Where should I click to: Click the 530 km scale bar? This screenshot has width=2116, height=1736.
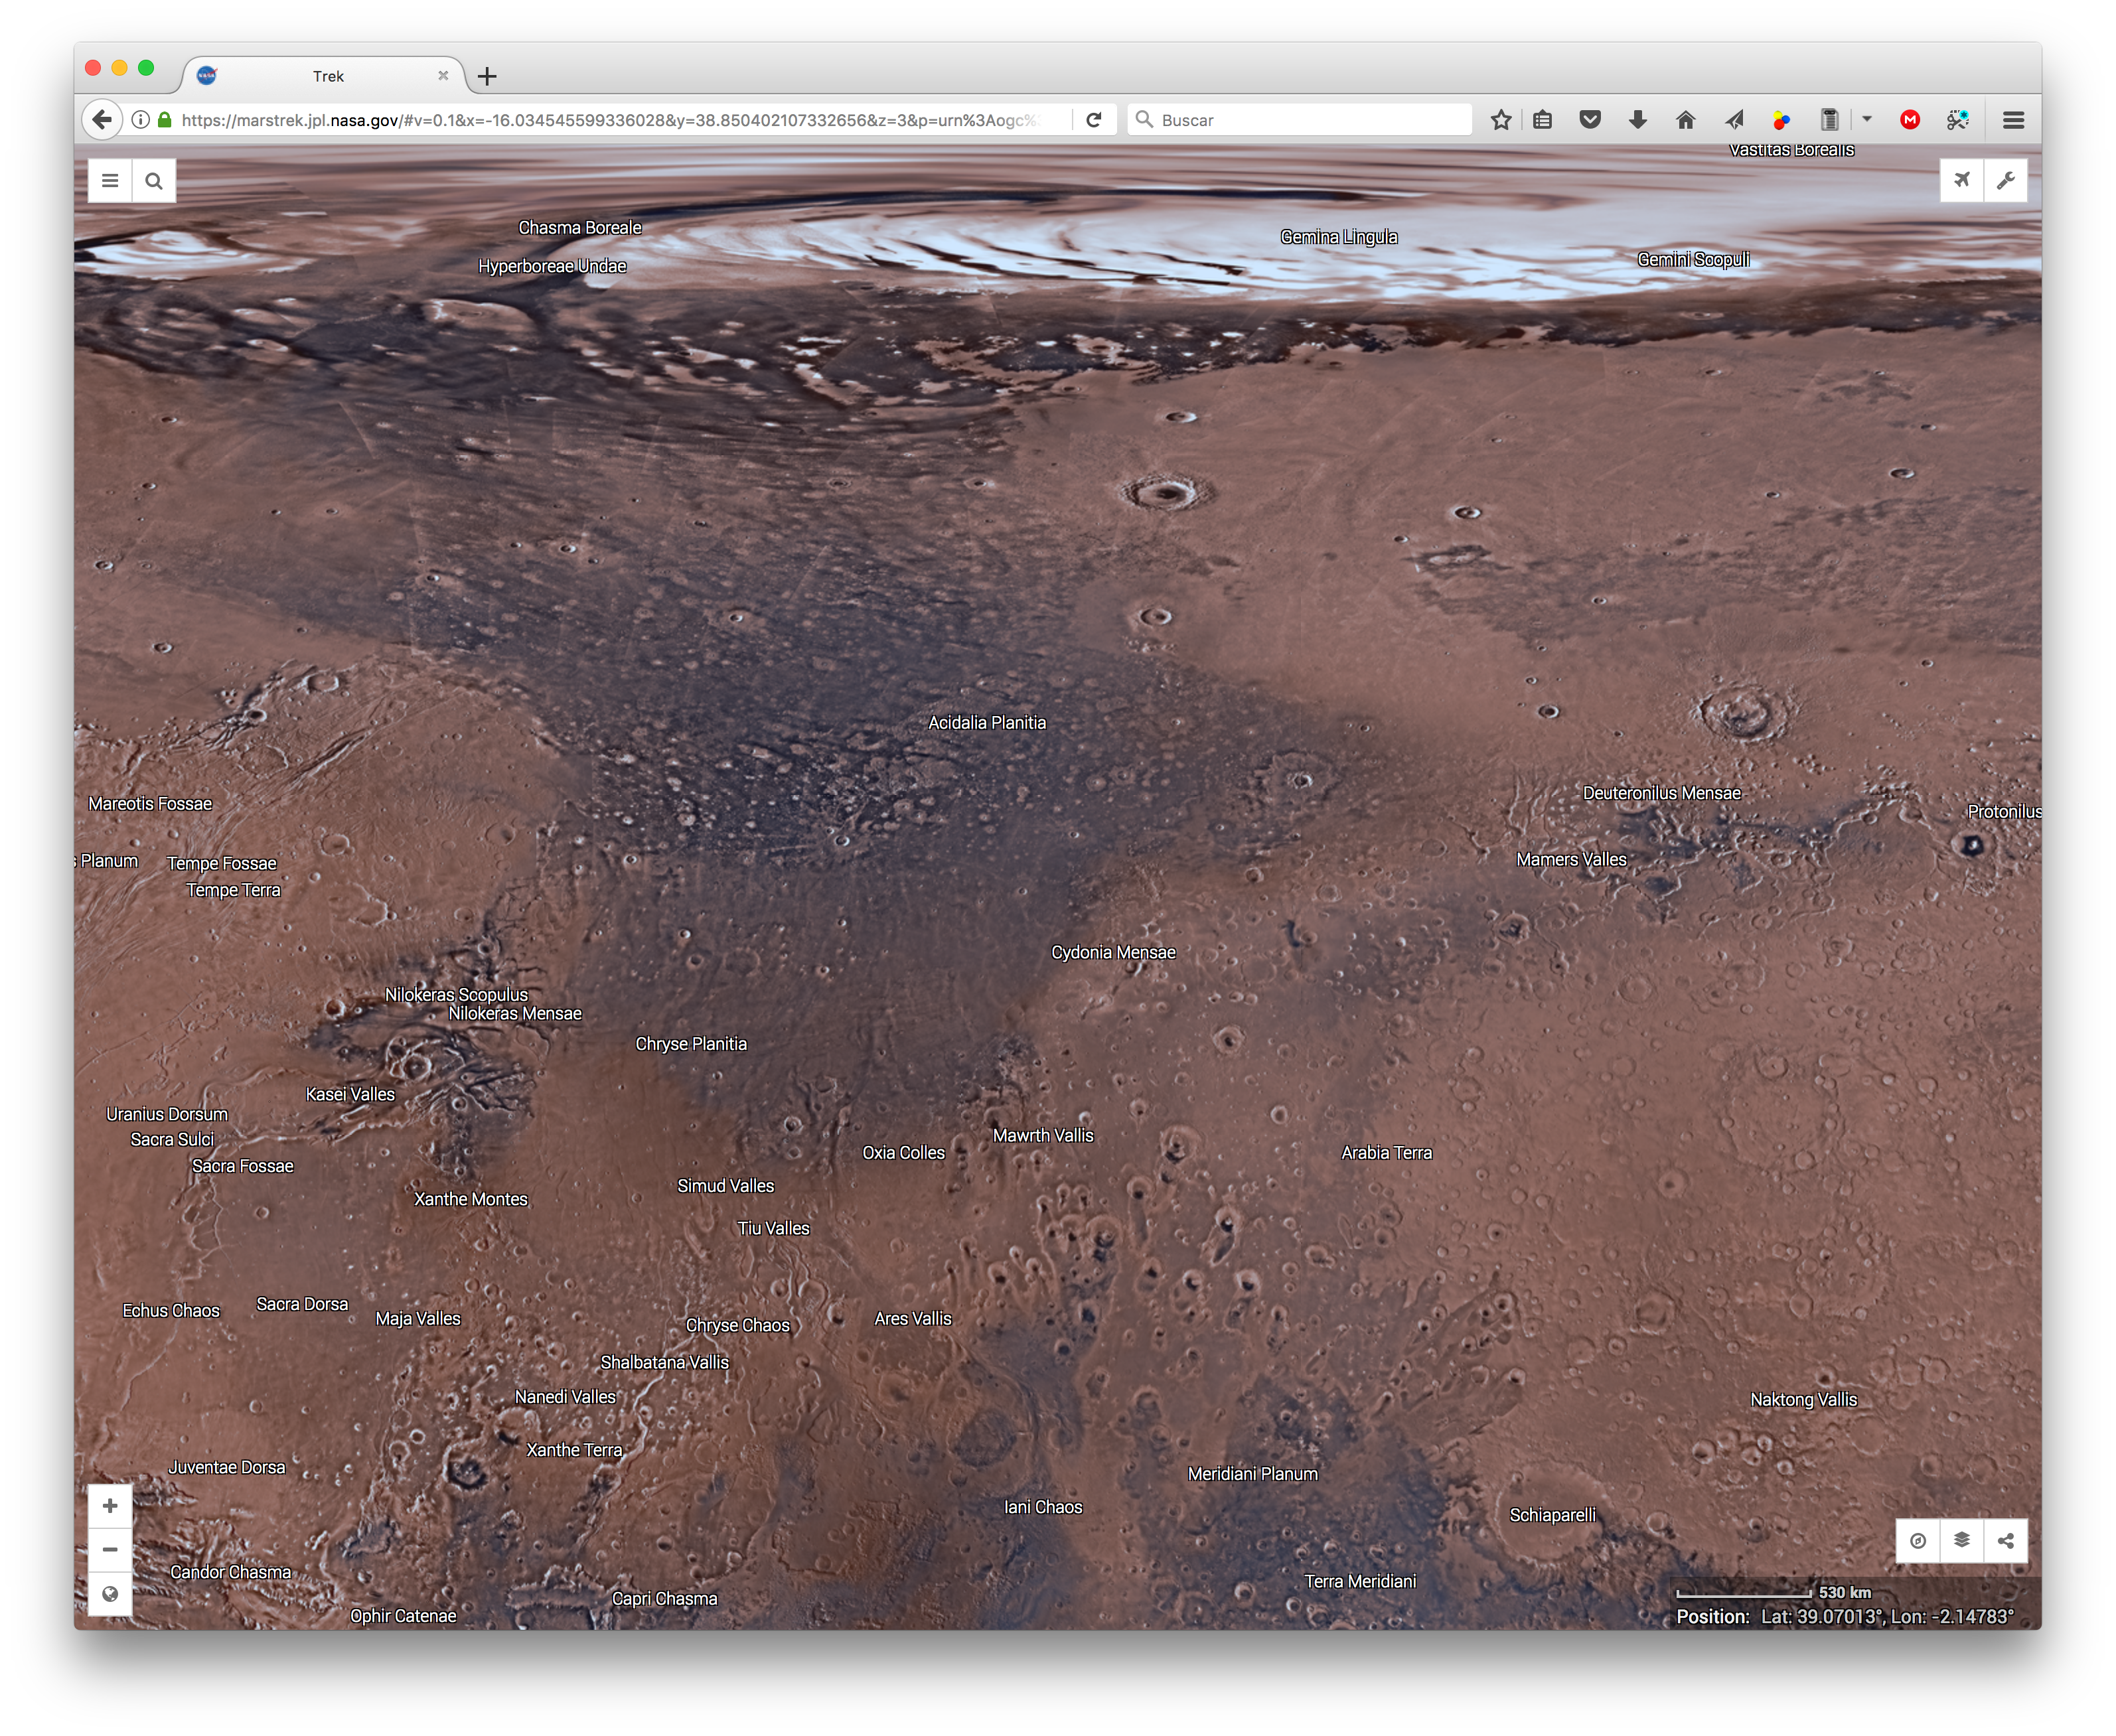point(1773,1593)
